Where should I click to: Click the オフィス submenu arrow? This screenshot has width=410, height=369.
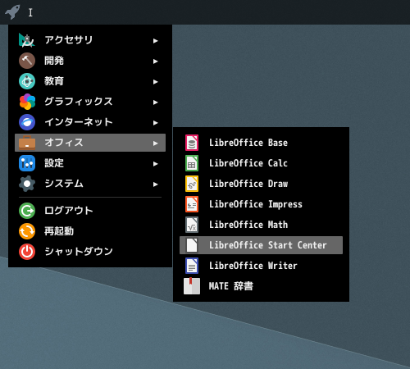point(156,143)
